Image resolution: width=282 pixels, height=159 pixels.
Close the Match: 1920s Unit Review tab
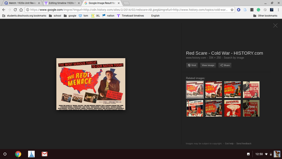point(39,3)
